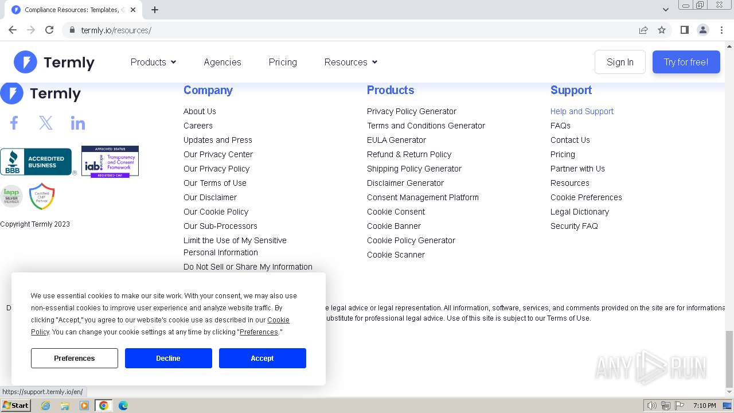Open the Cookie Policy link in banner
The image size is (734, 413).
coord(278,320)
